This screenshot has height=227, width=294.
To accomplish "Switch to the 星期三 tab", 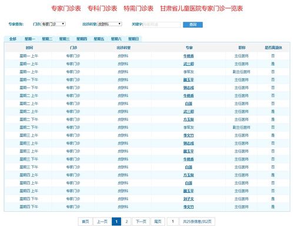I will tap(64, 39).
